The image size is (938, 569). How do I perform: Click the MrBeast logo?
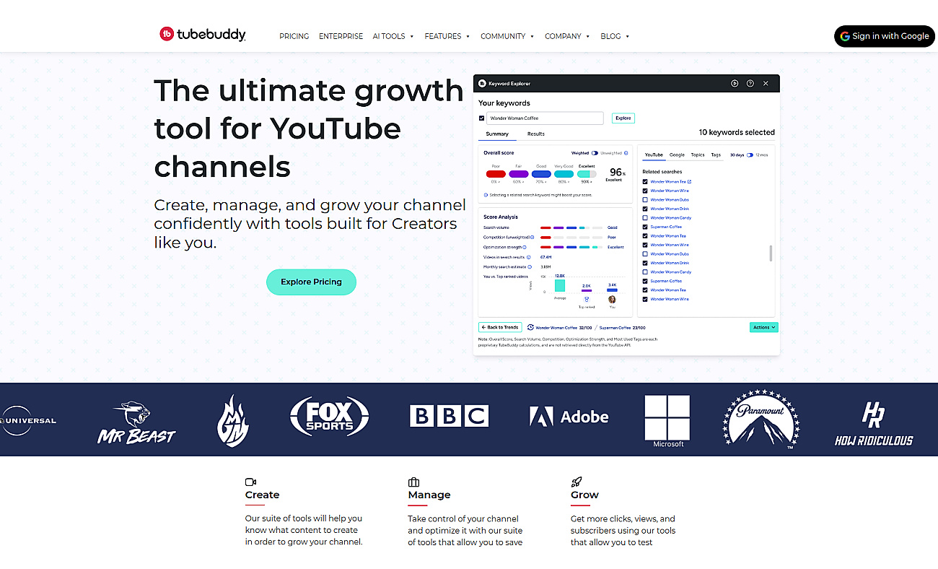136,422
